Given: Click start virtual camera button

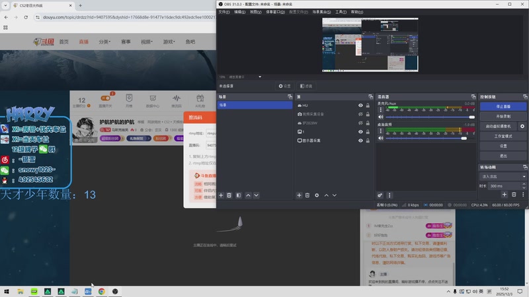Looking at the screenshot, I should coord(499,126).
